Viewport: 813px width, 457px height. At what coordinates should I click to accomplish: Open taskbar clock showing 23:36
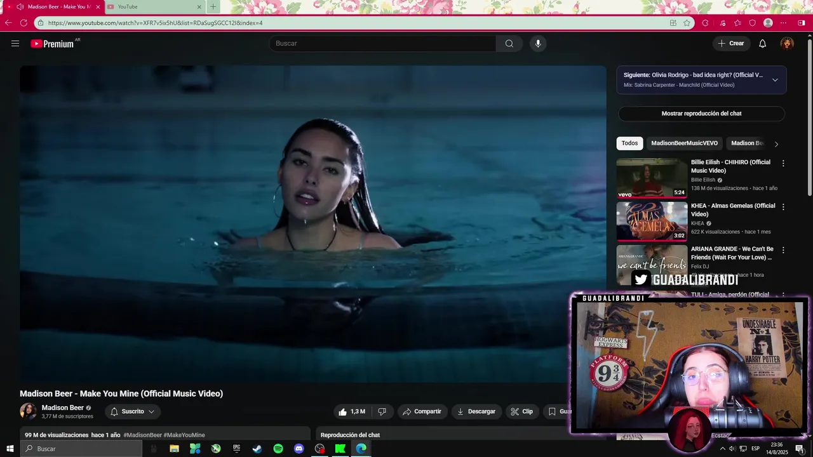pos(776,449)
